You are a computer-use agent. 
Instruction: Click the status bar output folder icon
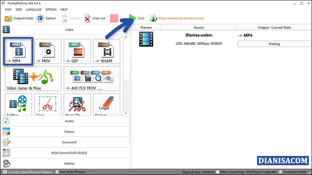coord(5,172)
